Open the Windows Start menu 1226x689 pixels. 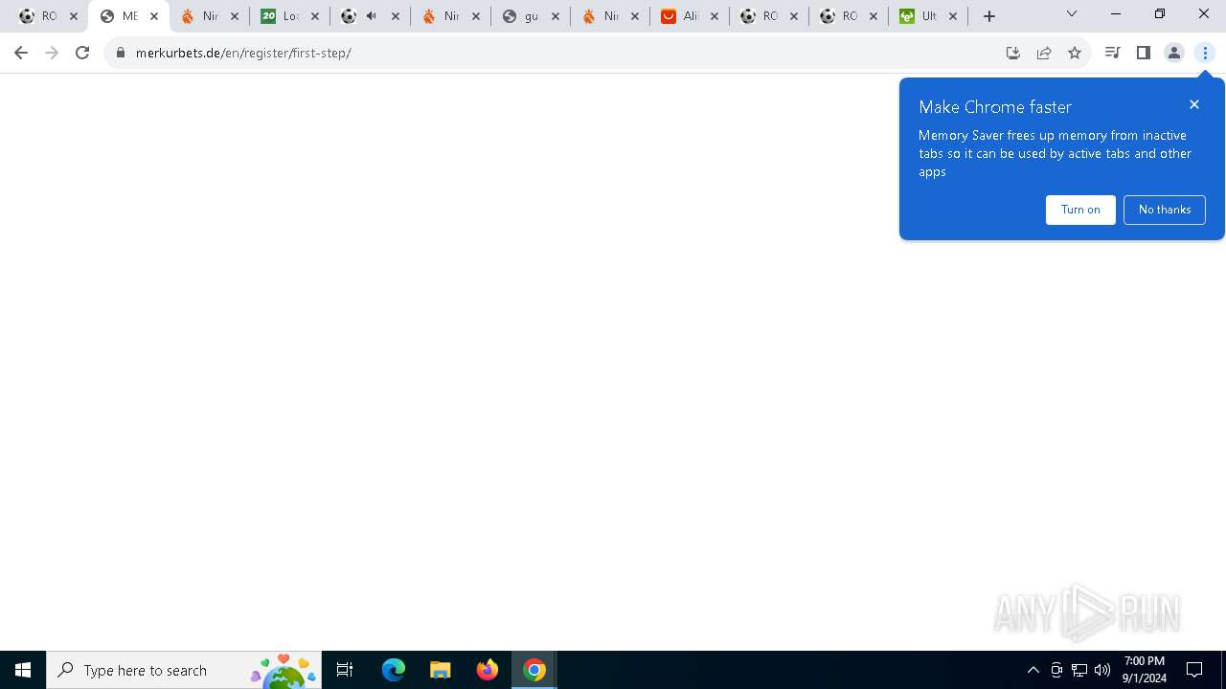coord(23,670)
